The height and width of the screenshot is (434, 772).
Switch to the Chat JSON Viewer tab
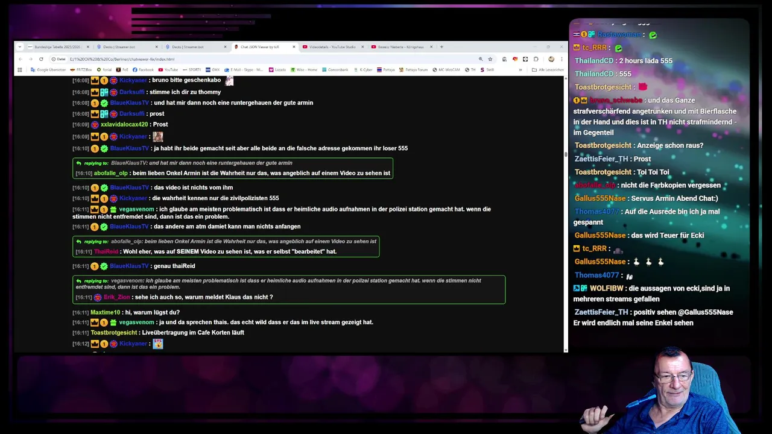point(264,47)
